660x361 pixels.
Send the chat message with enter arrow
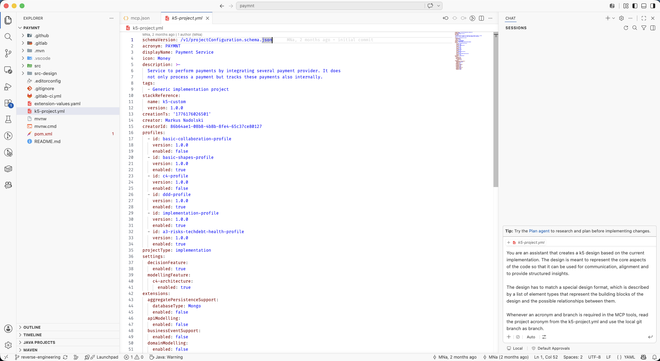tap(650, 337)
